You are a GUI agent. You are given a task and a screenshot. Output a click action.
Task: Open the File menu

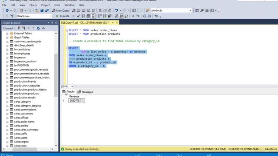4,5
